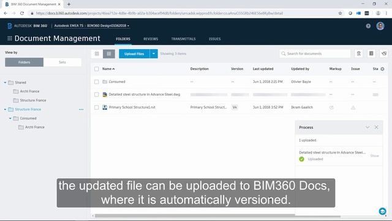392x221 pixels.
Task: Open the Issues tab
Action: (215, 39)
